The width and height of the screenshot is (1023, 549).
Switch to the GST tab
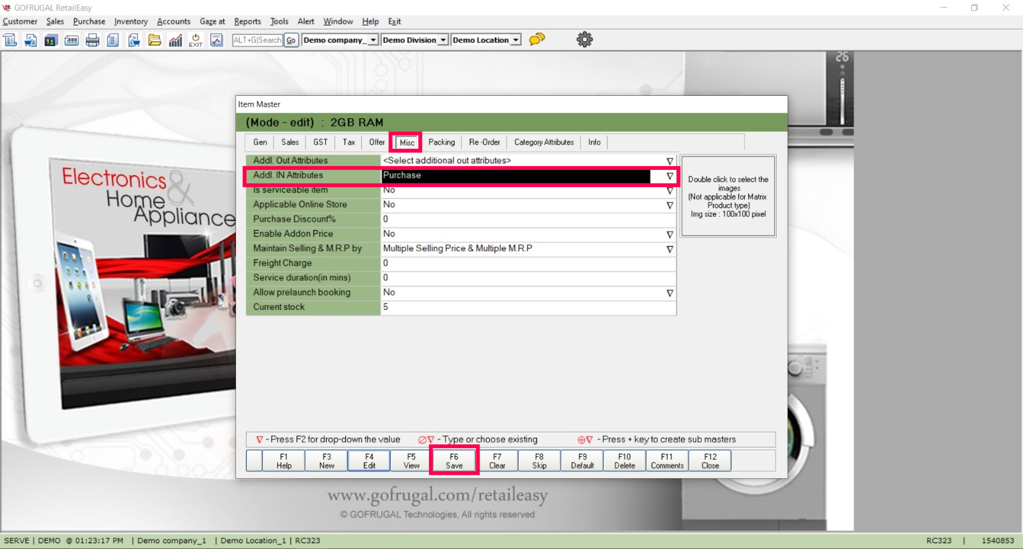pos(320,143)
